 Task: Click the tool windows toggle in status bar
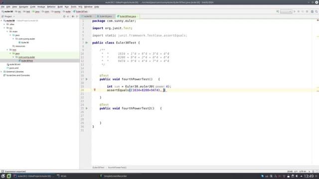click(2, 171)
